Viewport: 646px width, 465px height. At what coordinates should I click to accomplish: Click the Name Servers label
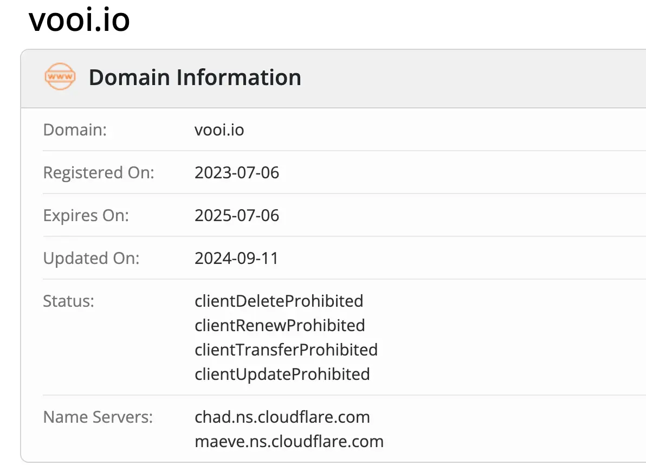[98, 417]
